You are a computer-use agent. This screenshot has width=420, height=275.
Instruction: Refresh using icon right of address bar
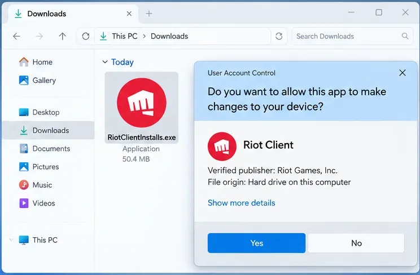pyautogui.click(x=279, y=36)
